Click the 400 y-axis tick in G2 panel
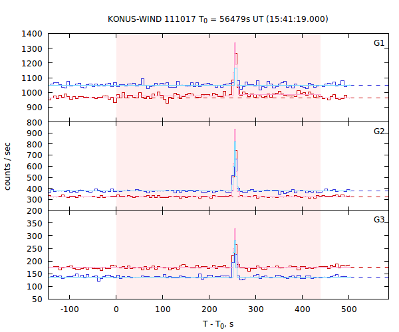This screenshot has height=332, width=399. tap(35, 189)
